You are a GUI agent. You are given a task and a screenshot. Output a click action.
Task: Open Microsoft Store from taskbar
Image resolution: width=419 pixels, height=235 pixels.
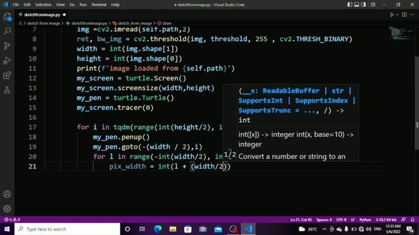tap(188, 229)
